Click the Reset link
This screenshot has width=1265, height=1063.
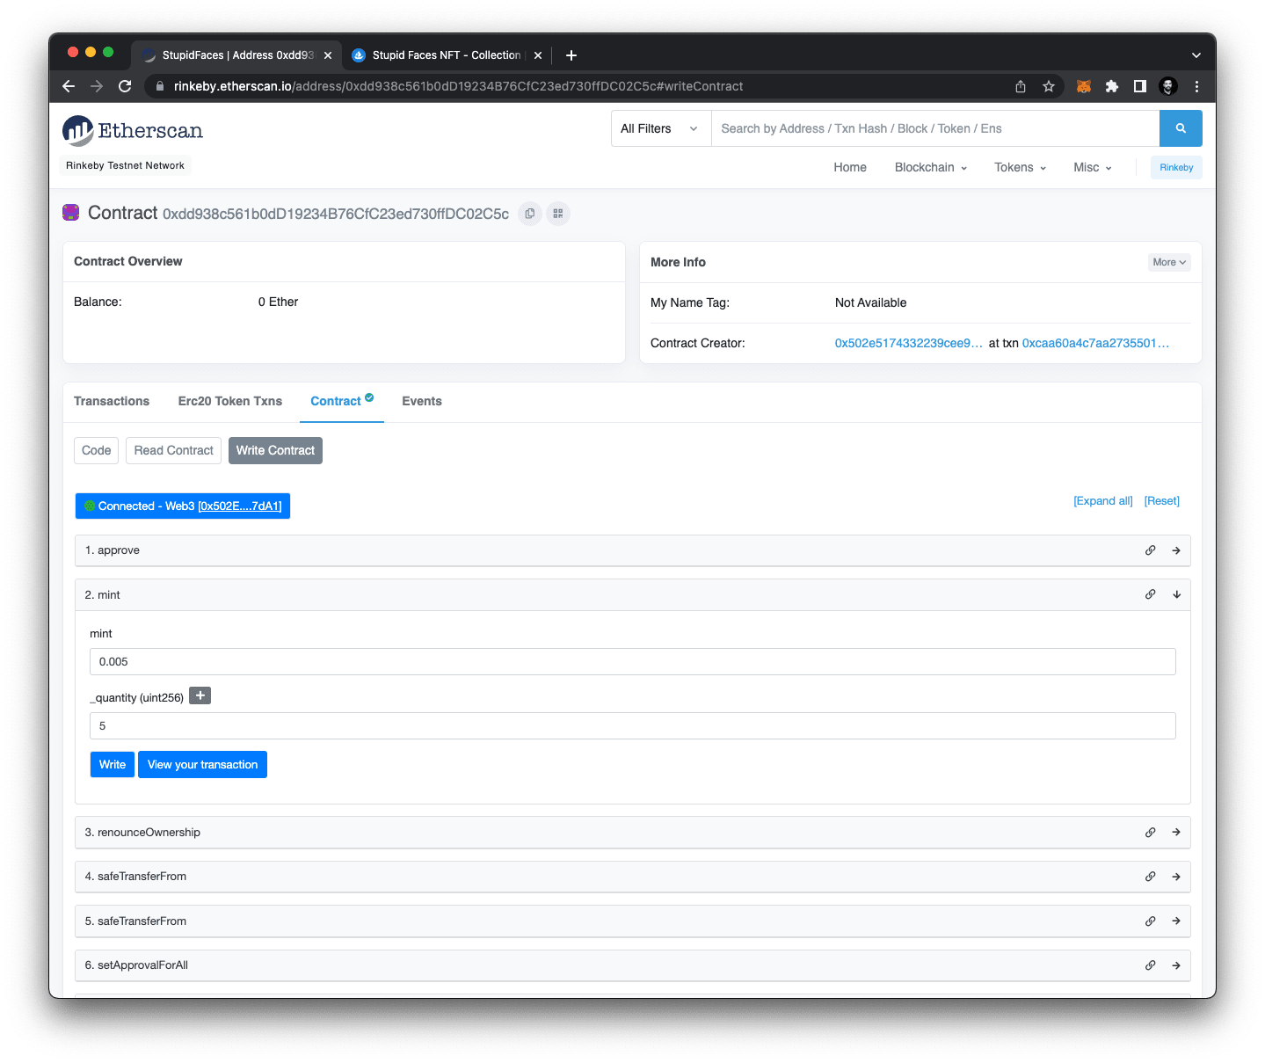1162,501
